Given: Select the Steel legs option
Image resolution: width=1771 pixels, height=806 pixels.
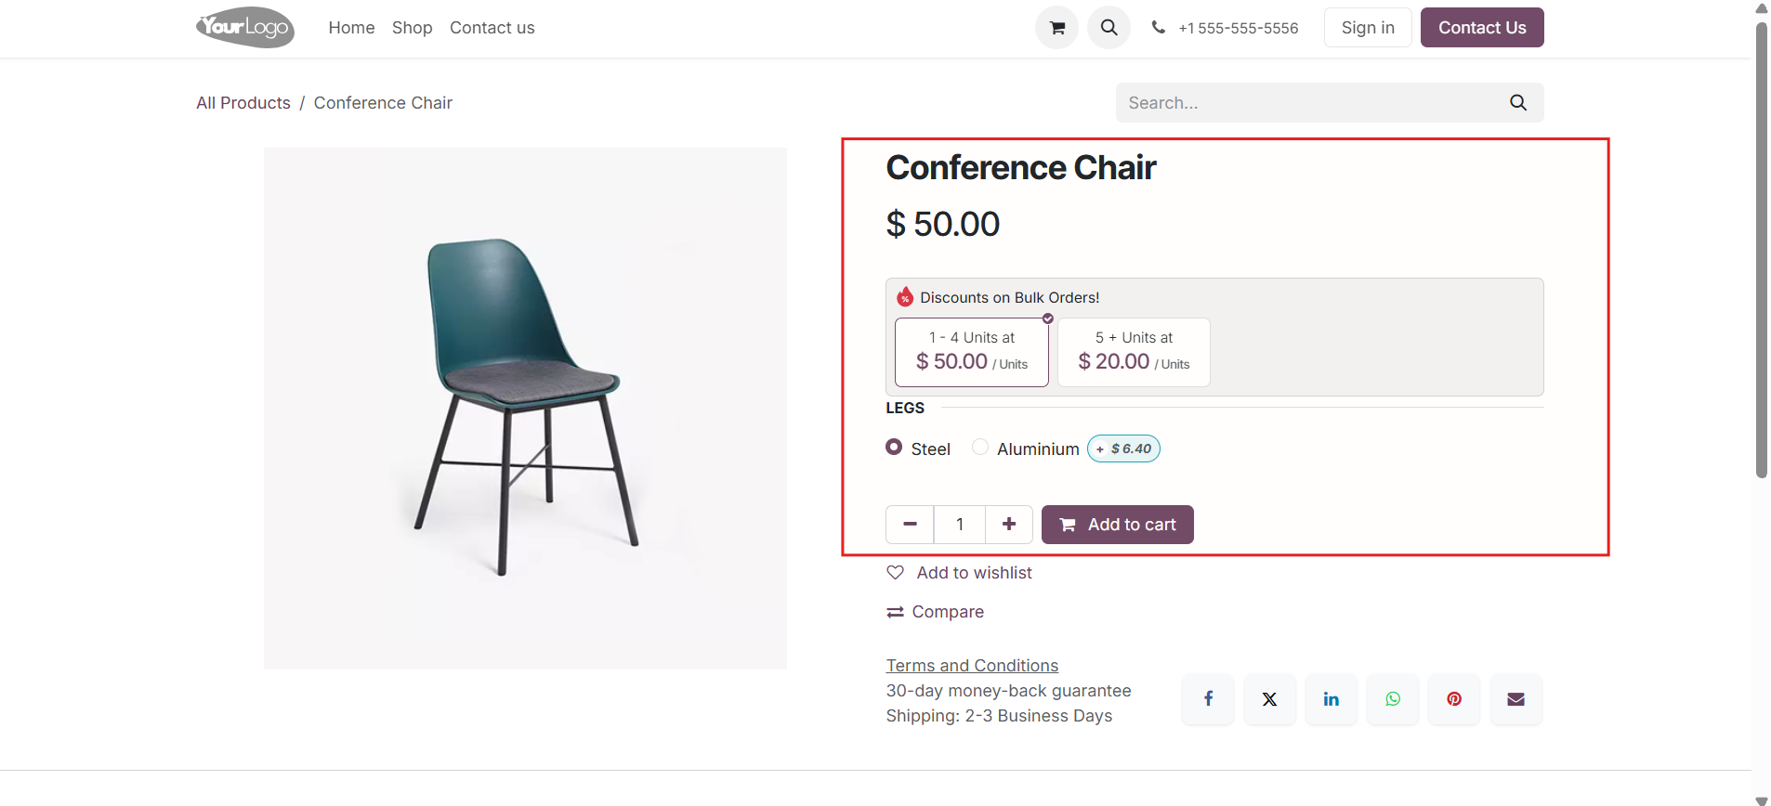Looking at the screenshot, I should tap(894, 448).
